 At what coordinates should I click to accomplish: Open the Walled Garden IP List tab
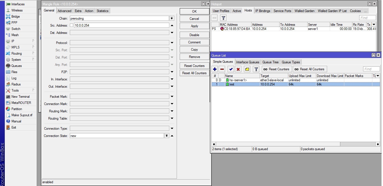pyautogui.click(x=332, y=11)
